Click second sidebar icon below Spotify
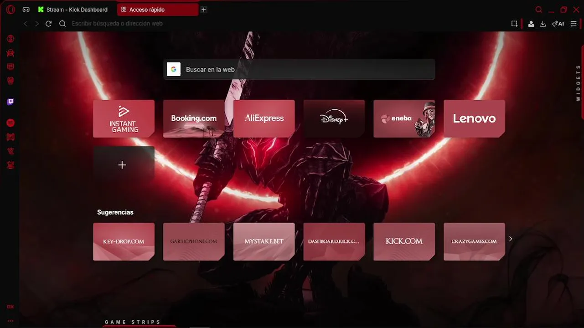The height and width of the screenshot is (328, 584). coord(10,151)
